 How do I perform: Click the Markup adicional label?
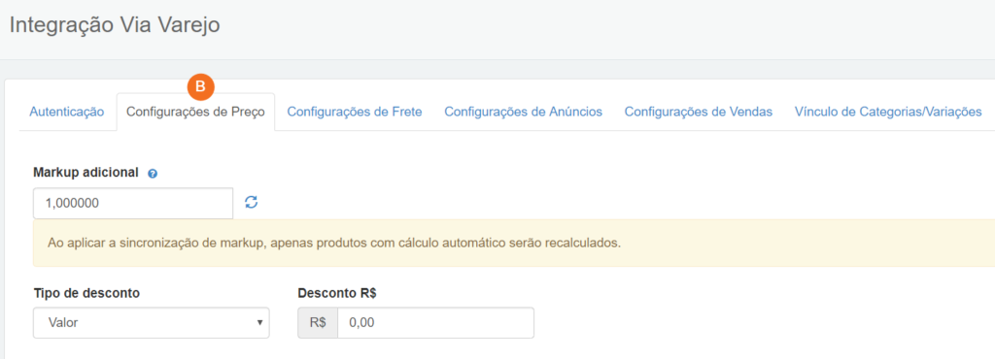pos(86,172)
